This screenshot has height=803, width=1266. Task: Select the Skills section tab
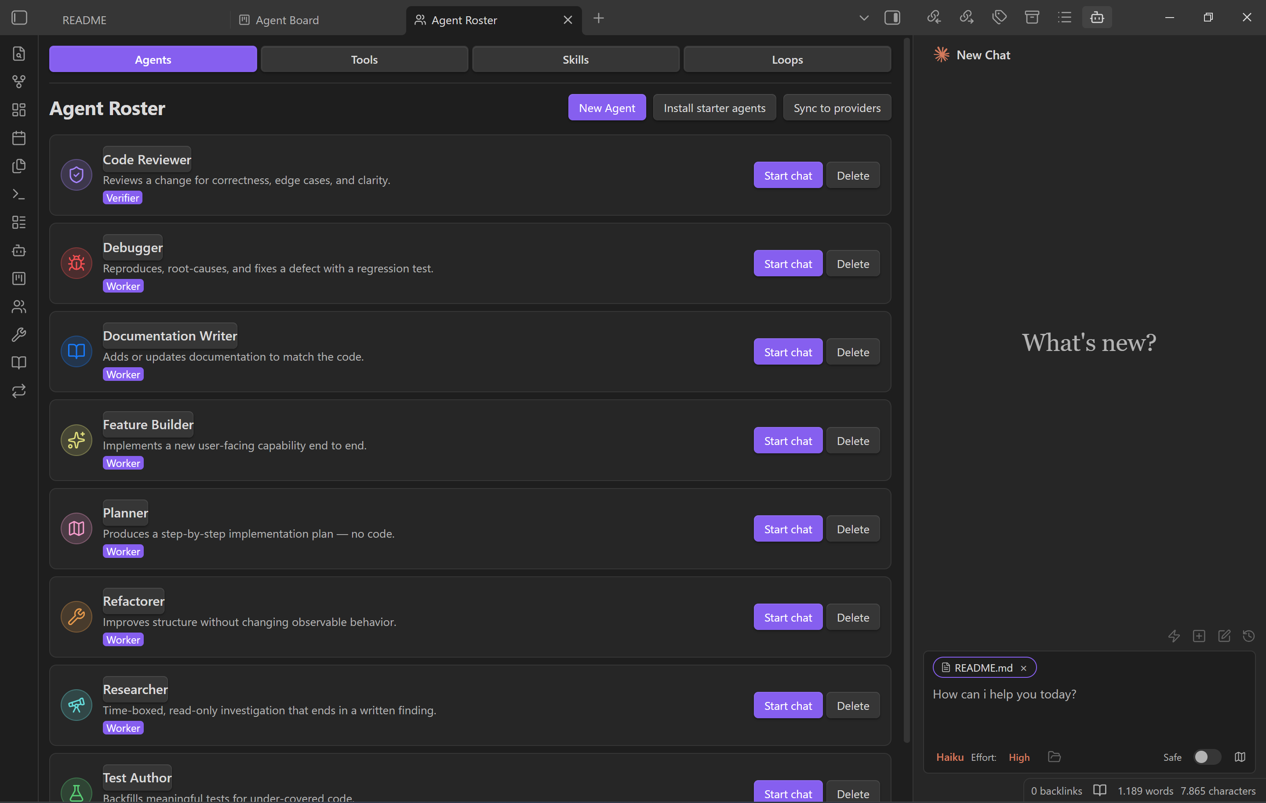(x=576, y=59)
